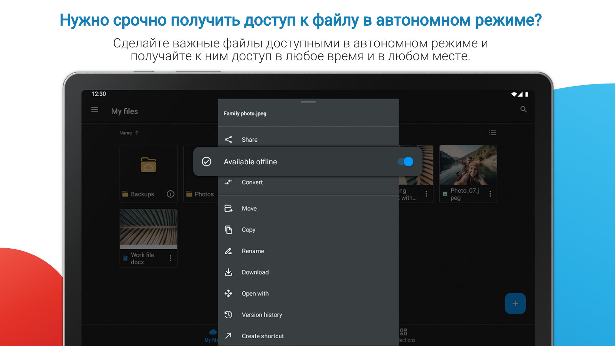Click the Available offline checkmark circle
This screenshot has height=346, width=615.
pos(207,162)
